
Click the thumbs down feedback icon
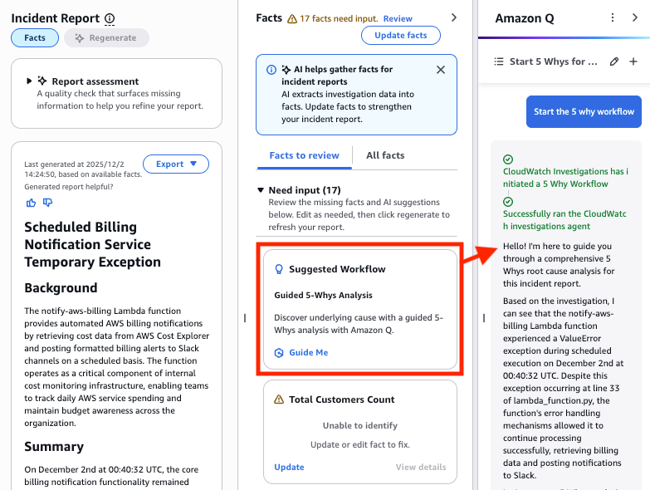(47, 202)
